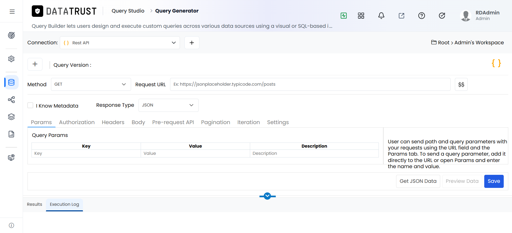Open the monitor admin sidebar icon
The image size is (512, 233).
coord(11,157)
